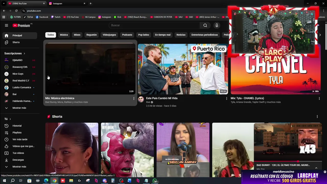Select the Podcasts filter chip
Image resolution: width=327 pixels, height=184 pixels.
[x=127, y=35]
